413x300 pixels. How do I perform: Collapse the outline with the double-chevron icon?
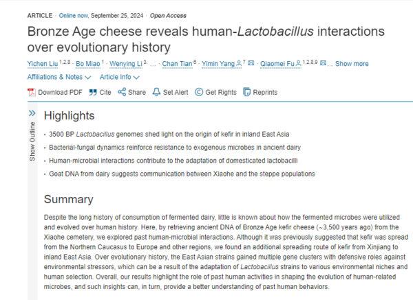click(x=32, y=113)
